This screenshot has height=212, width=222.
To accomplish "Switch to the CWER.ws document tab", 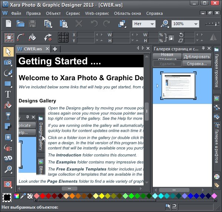I will point(32,49).
